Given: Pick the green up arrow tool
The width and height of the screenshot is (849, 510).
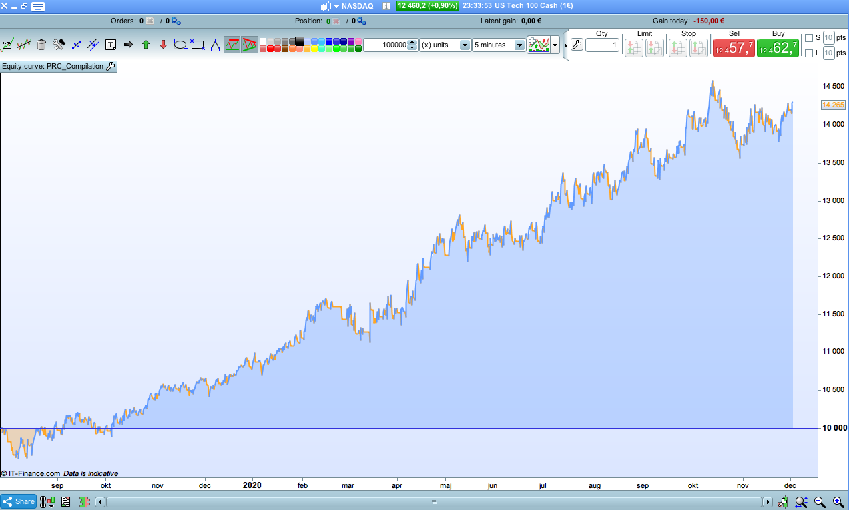Looking at the screenshot, I should pos(146,45).
